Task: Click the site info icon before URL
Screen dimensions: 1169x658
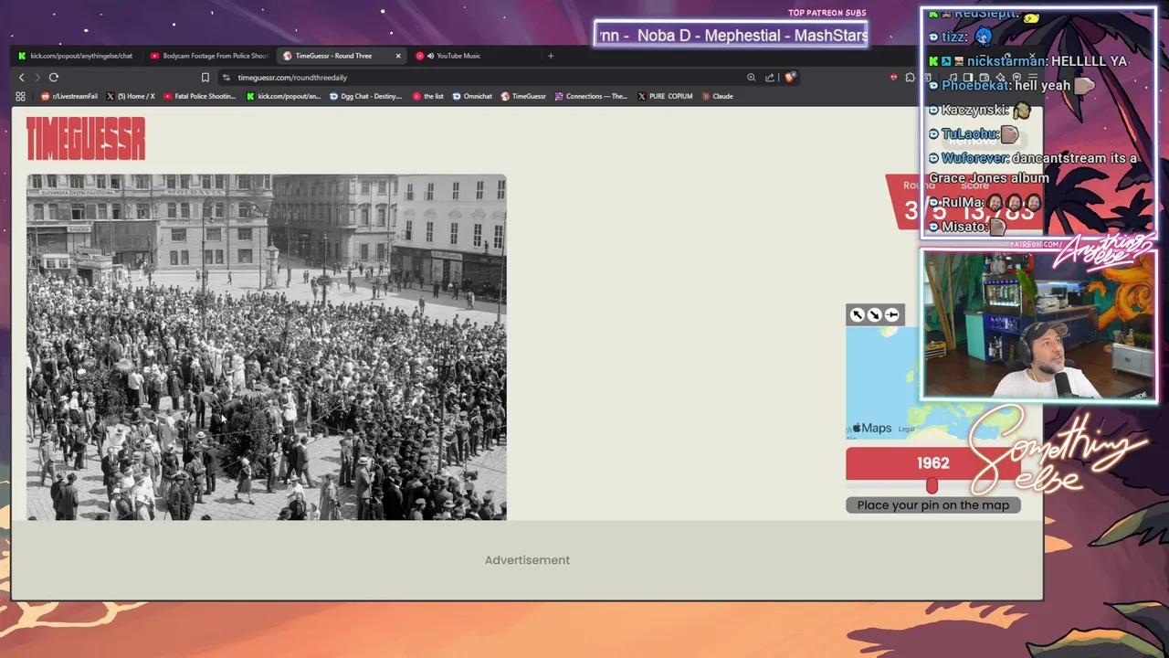Action: pyautogui.click(x=226, y=78)
